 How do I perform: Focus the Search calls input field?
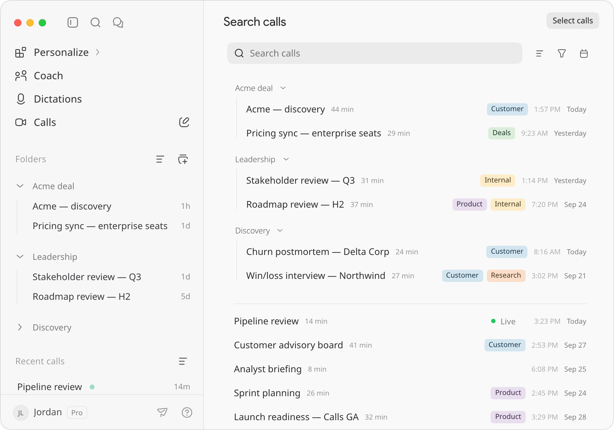click(x=375, y=53)
